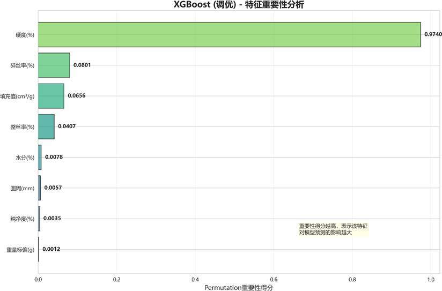
Task: Click the value label 0.0656
Action: pyautogui.click(x=76, y=96)
